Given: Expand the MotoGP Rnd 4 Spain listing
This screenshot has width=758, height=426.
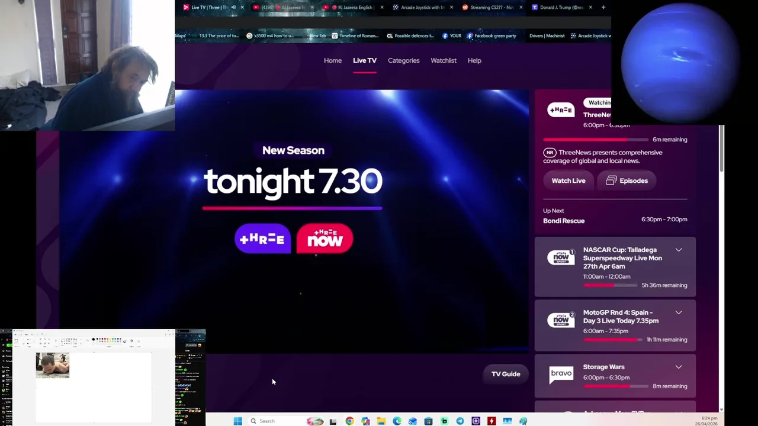Looking at the screenshot, I should tap(679, 313).
